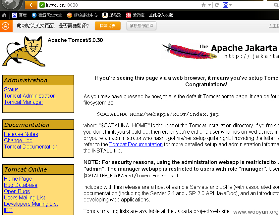Click 人工翻译 link in translate bar
The image size is (279, 215).
(274, 26)
